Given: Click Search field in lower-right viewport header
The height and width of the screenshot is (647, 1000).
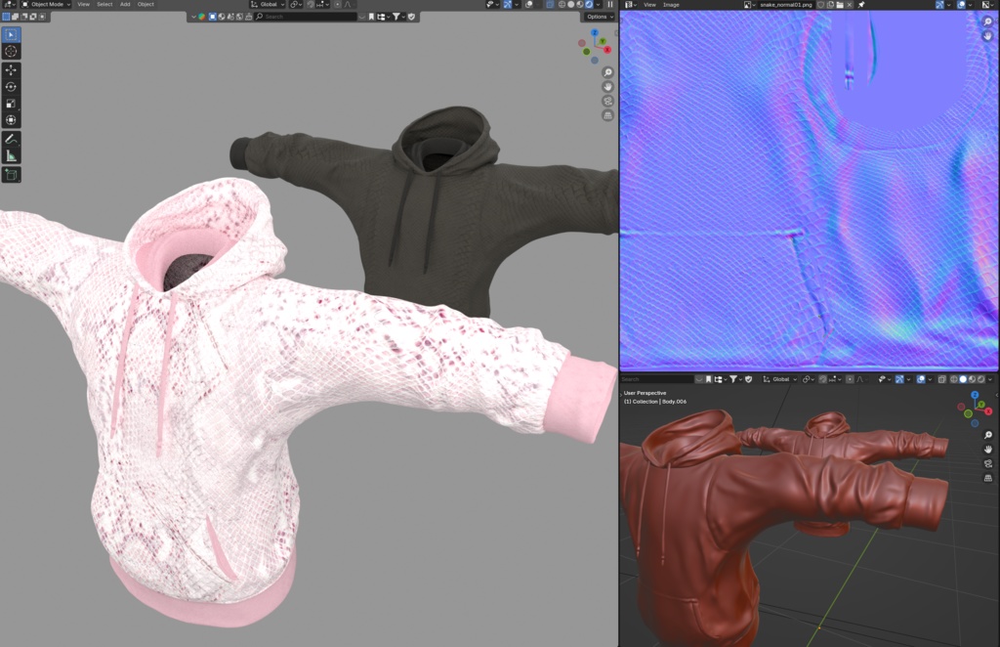Looking at the screenshot, I should 657,379.
